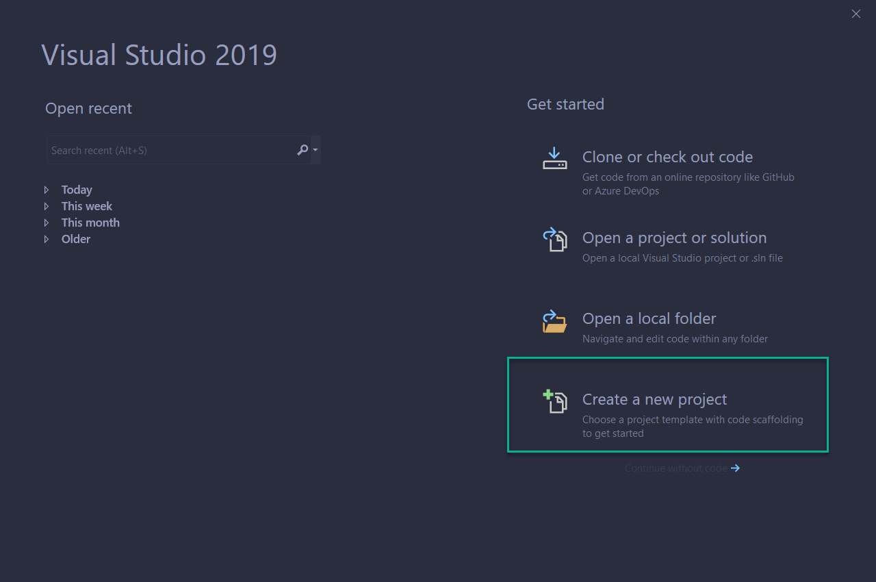Expand the Today group
876x582 pixels.
(x=47, y=190)
